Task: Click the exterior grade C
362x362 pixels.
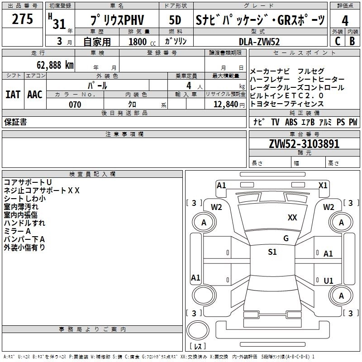Action: coord(338,41)
